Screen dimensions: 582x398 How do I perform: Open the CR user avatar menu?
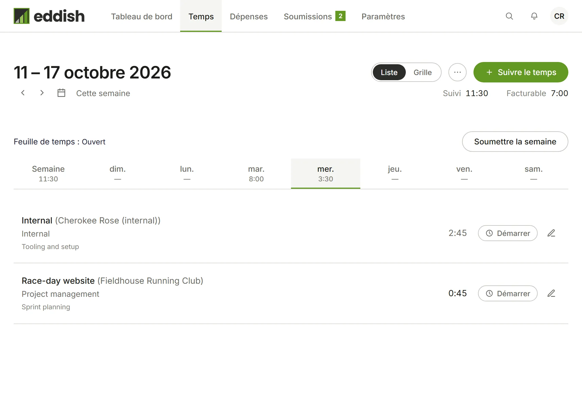point(559,16)
